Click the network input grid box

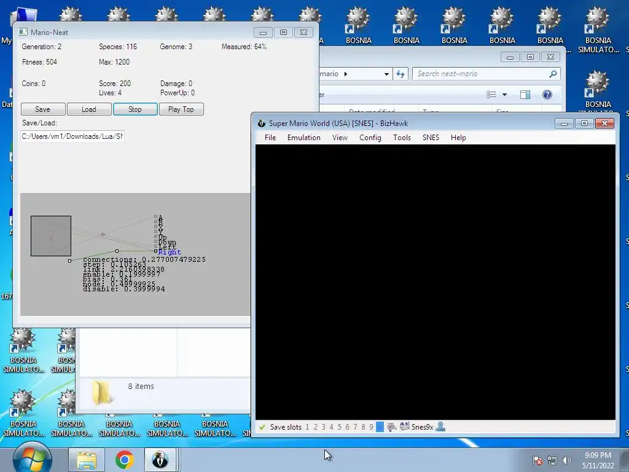(51, 236)
